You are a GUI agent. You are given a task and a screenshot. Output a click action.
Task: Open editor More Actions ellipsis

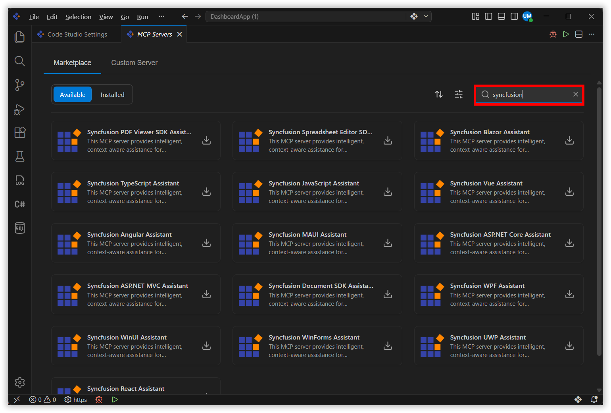592,34
